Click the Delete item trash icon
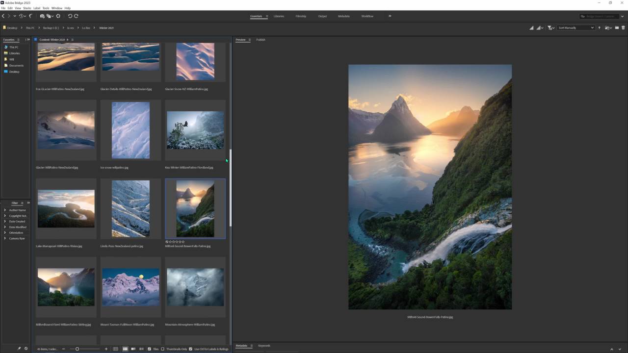The image size is (628, 353). [624, 28]
